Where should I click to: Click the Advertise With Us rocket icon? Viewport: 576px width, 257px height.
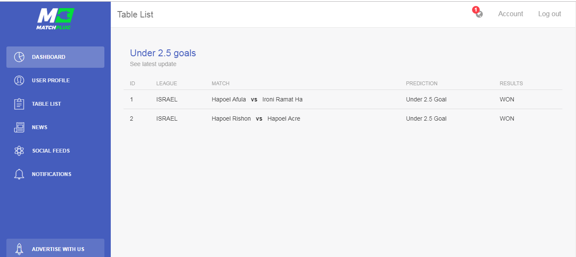coord(19,249)
